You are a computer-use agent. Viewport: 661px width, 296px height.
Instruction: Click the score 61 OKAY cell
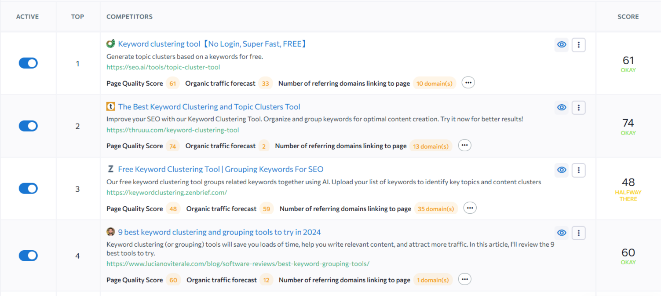628,63
